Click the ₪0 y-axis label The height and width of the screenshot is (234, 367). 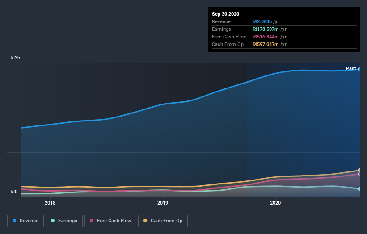click(x=14, y=192)
